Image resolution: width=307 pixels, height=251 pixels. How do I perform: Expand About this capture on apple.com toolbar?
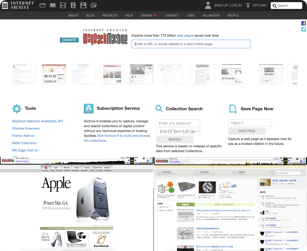146,163
